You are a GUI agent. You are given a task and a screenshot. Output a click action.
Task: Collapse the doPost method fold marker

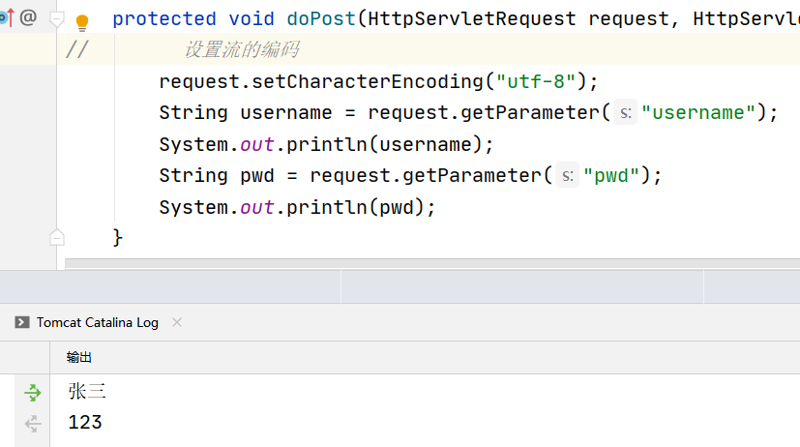pyautogui.click(x=57, y=20)
